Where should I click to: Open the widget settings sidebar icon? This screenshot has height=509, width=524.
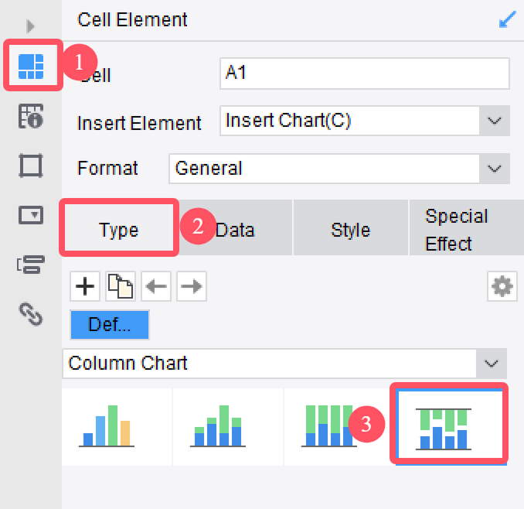click(31, 215)
